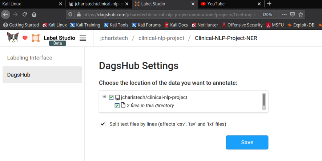
Task: Go to the browser home icon
Action: [x=34, y=15]
